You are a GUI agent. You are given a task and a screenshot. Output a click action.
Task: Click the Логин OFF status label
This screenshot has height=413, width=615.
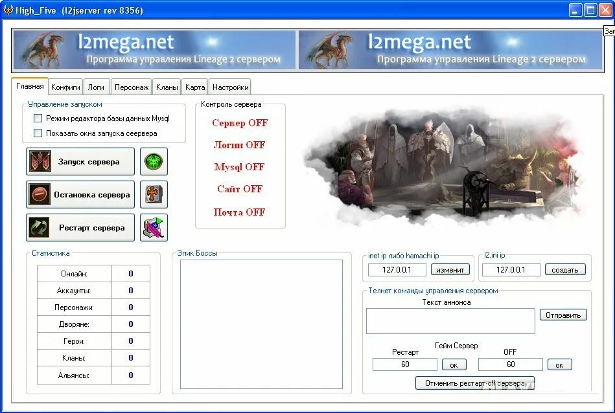pyautogui.click(x=239, y=145)
